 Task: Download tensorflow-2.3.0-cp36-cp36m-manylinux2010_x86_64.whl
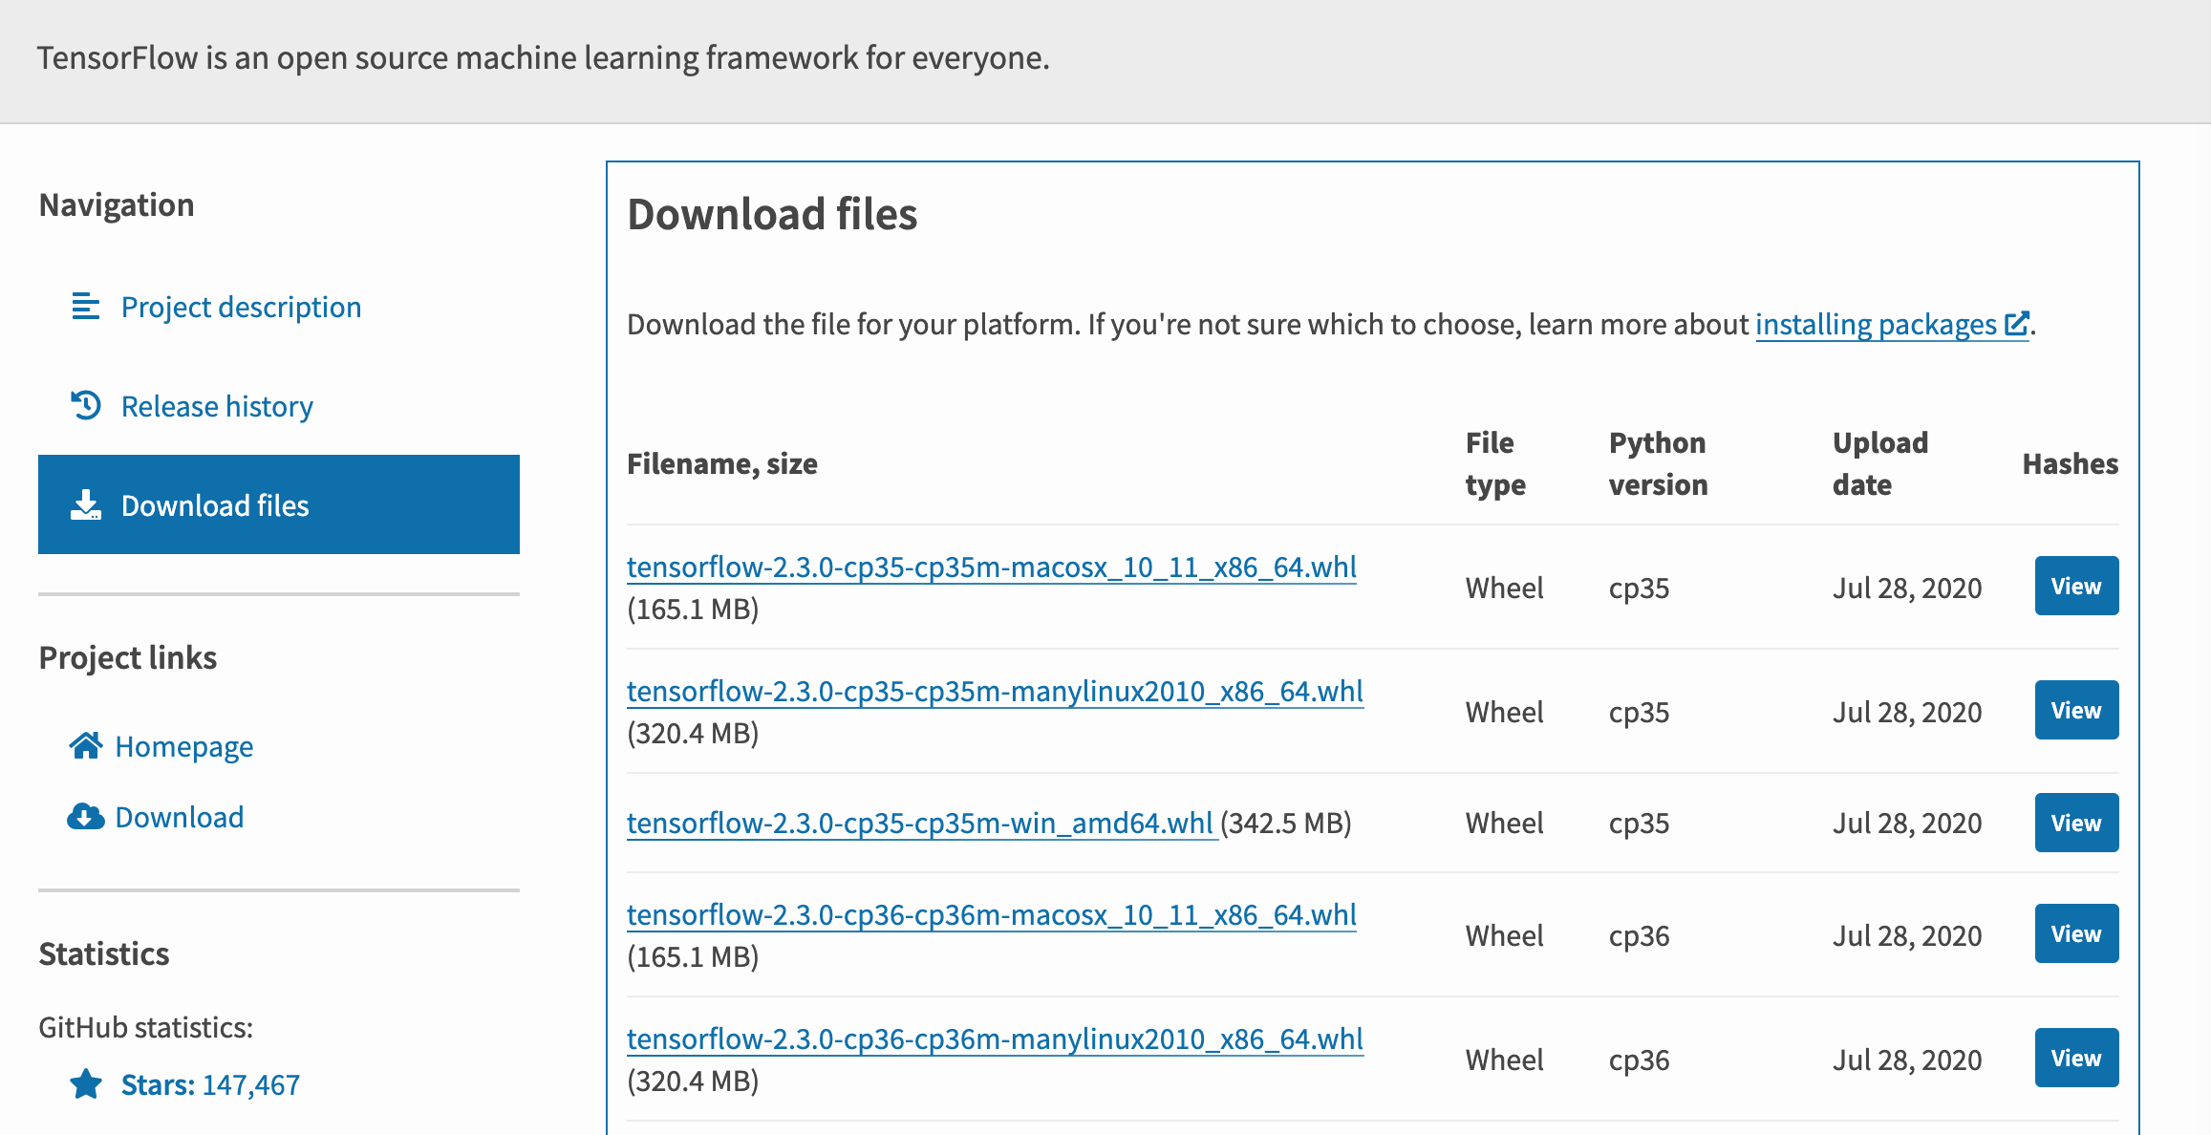click(x=995, y=1039)
